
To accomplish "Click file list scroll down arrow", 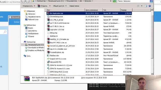I will click(152, 74).
